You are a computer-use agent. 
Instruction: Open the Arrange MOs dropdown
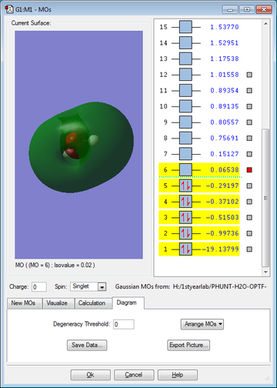[x=202, y=324]
